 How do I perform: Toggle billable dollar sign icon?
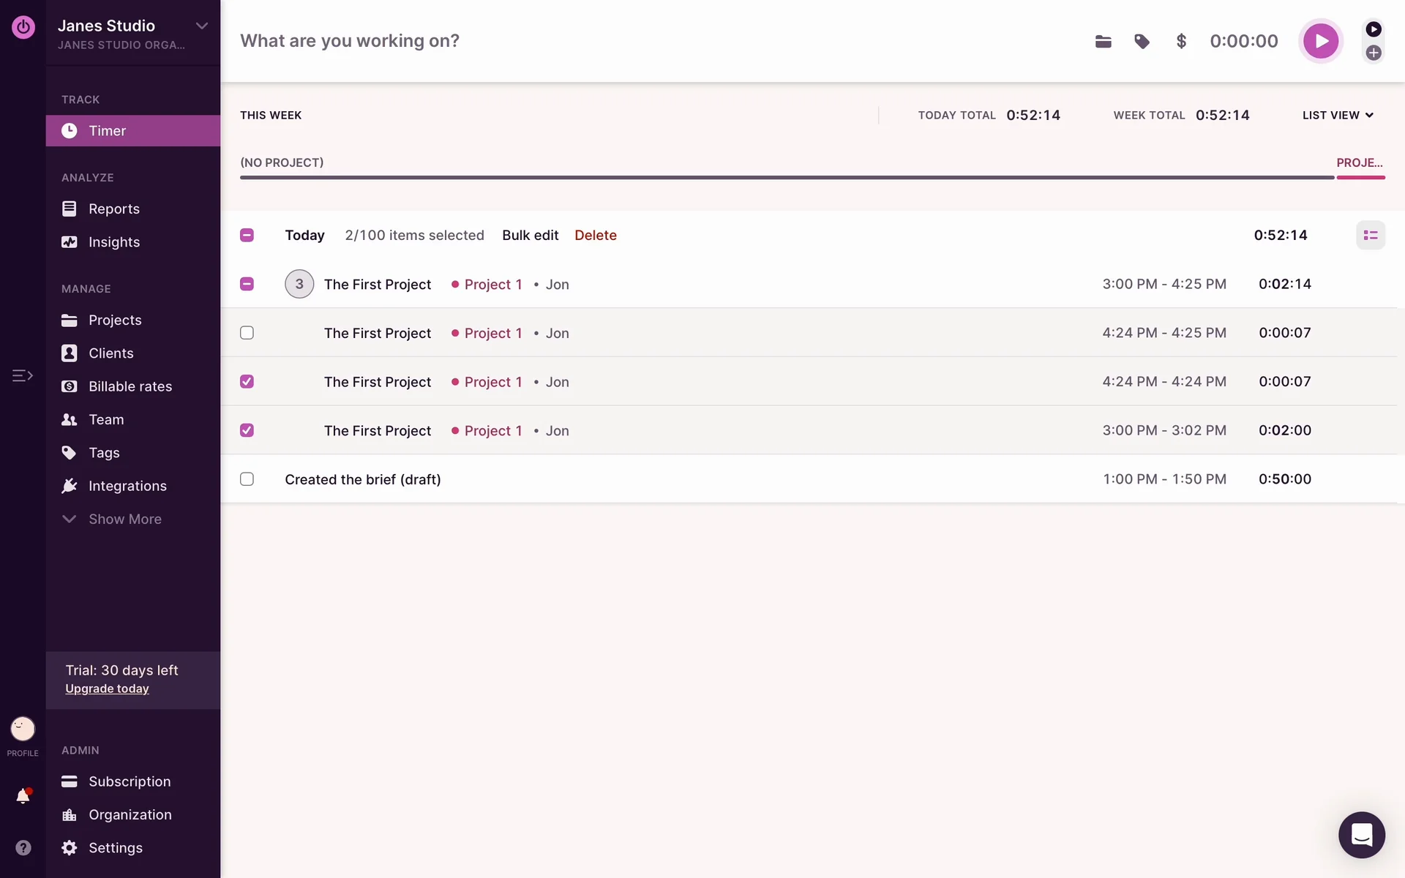pyautogui.click(x=1181, y=42)
